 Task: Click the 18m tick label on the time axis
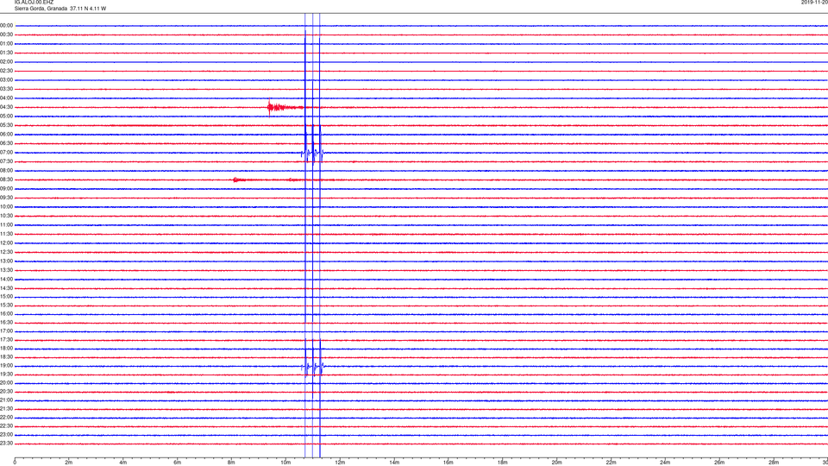[x=503, y=463]
